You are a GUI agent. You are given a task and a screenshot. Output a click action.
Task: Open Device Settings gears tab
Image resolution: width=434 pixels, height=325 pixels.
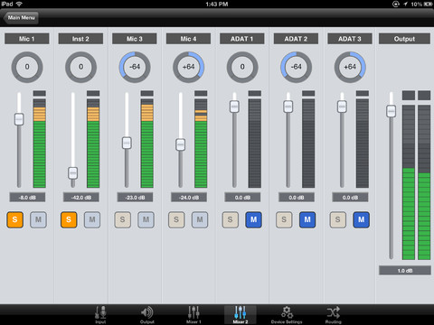(x=287, y=314)
